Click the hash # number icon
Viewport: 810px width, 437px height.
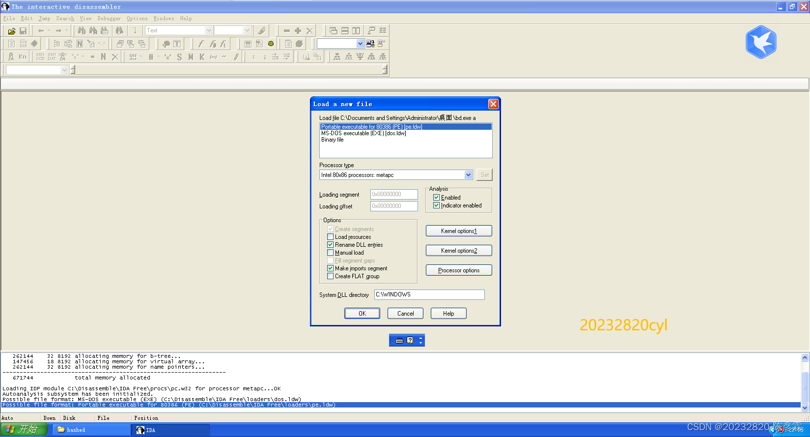pyautogui.click(x=151, y=57)
